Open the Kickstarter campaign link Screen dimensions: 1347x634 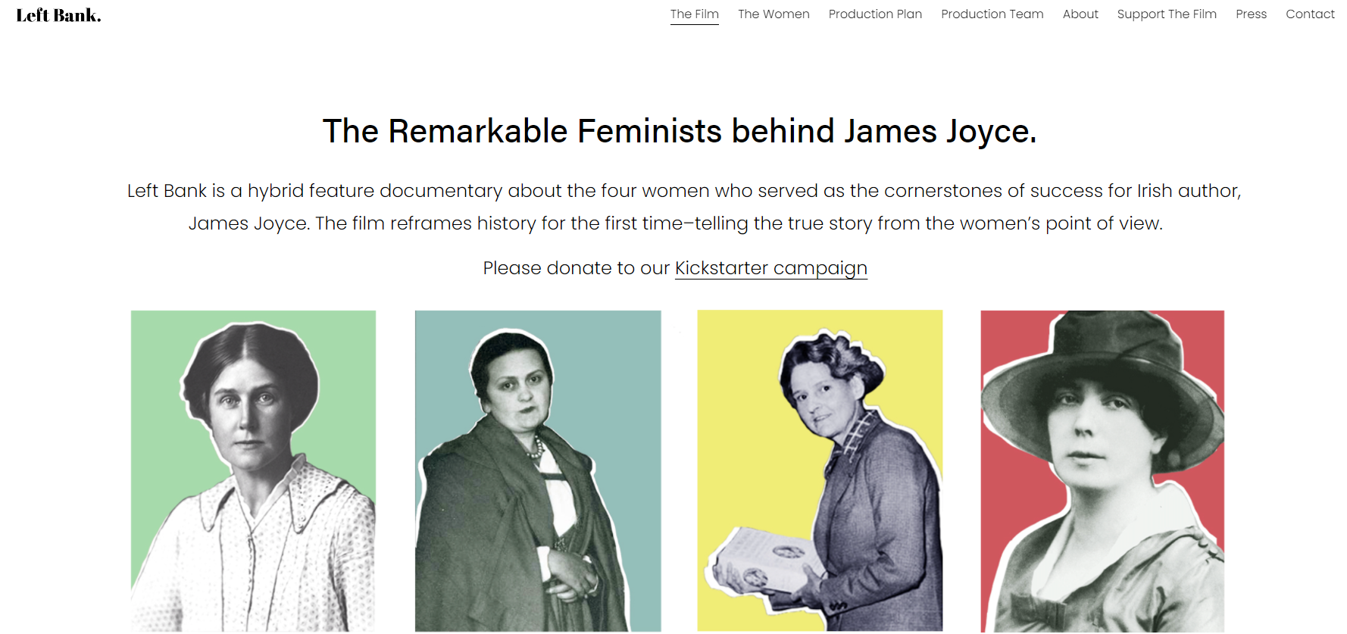771,268
